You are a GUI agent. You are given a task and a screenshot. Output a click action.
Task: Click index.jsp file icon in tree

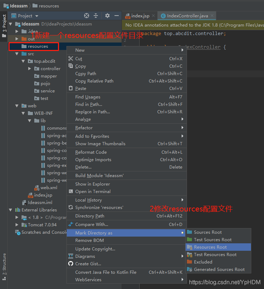(30, 195)
